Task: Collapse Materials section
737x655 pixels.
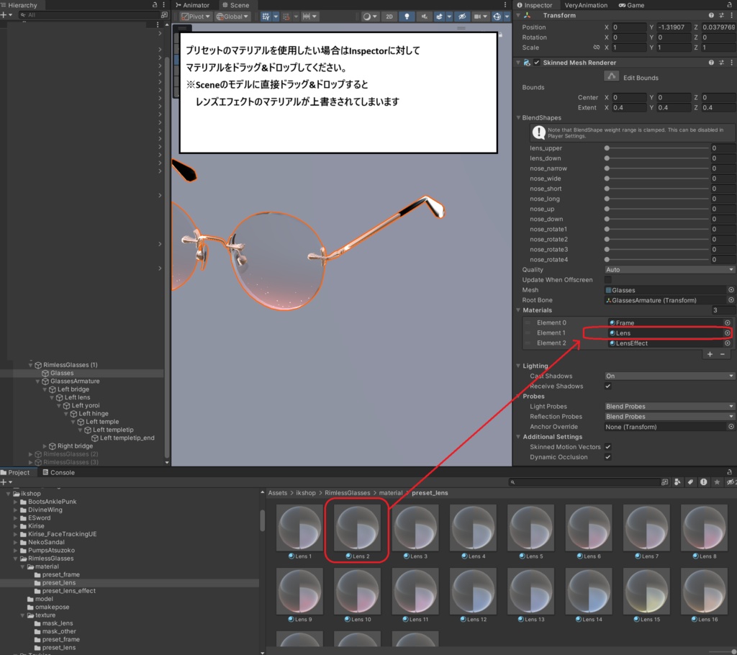Action: (x=518, y=310)
